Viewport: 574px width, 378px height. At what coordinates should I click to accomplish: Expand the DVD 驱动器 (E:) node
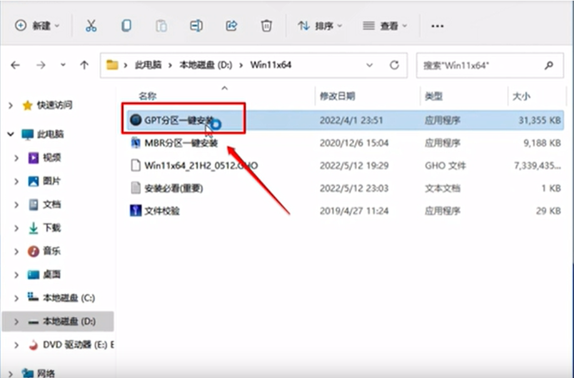[x=16, y=345]
